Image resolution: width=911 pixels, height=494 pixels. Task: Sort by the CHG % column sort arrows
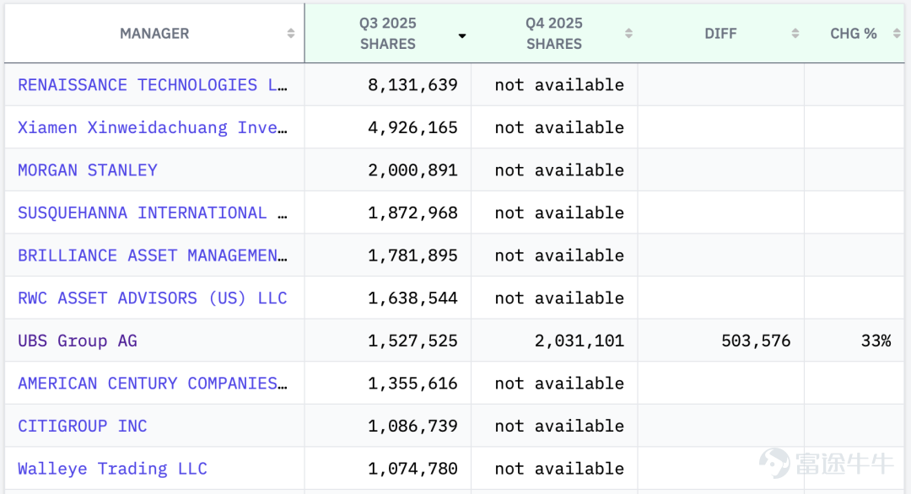(897, 34)
